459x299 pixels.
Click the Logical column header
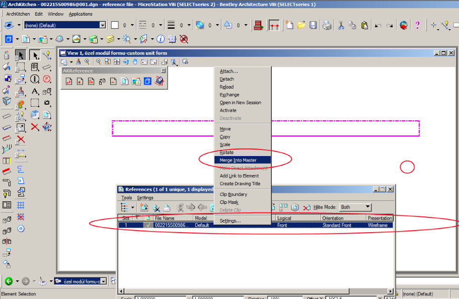click(298, 218)
